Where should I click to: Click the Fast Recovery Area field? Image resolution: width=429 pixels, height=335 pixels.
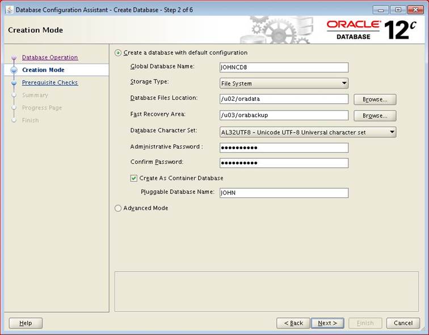tap(284, 115)
